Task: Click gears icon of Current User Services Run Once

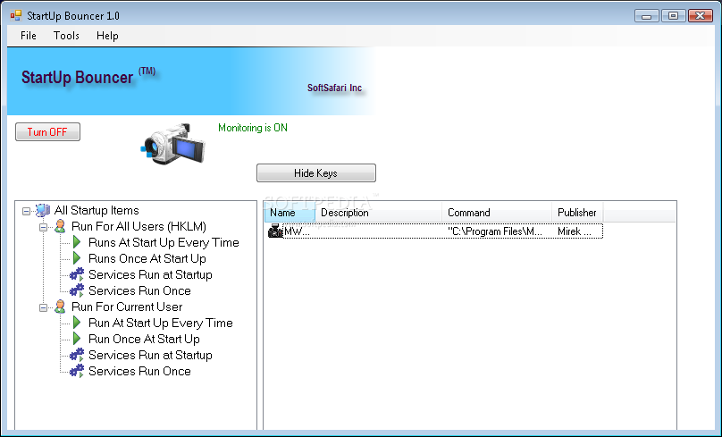Action: click(77, 371)
